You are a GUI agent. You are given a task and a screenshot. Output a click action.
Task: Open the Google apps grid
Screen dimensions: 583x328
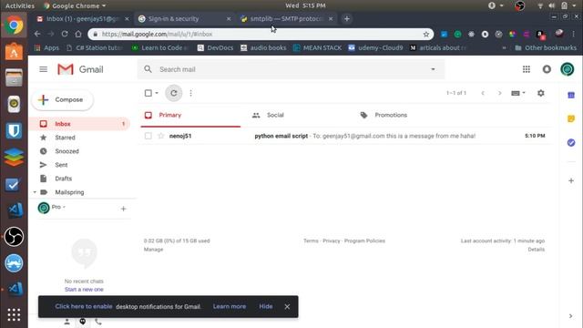click(527, 69)
